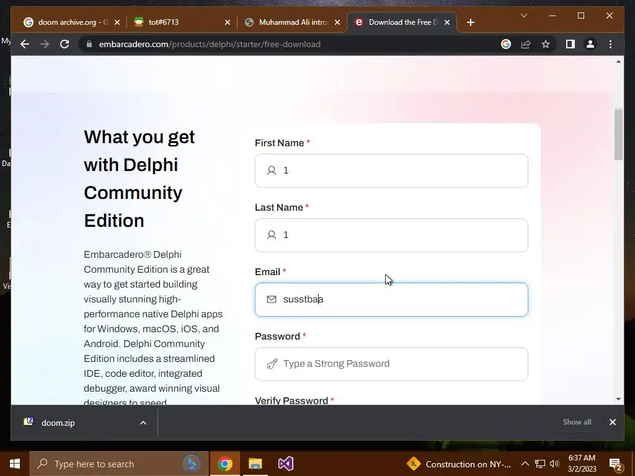Show all downloads
The width and height of the screenshot is (635, 476).
coord(577,421)
